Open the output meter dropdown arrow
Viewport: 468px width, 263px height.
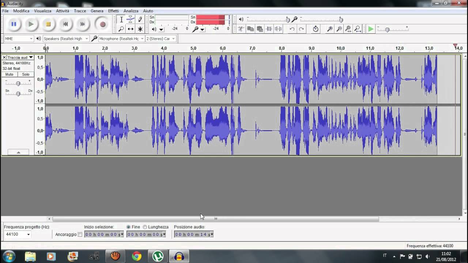pyautogui.click(x=161, y=29)
